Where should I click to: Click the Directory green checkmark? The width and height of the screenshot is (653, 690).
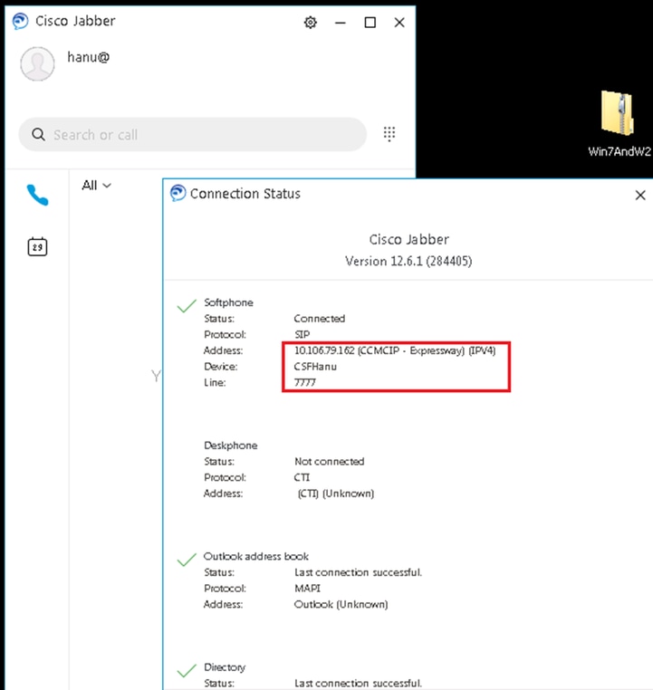187,670
